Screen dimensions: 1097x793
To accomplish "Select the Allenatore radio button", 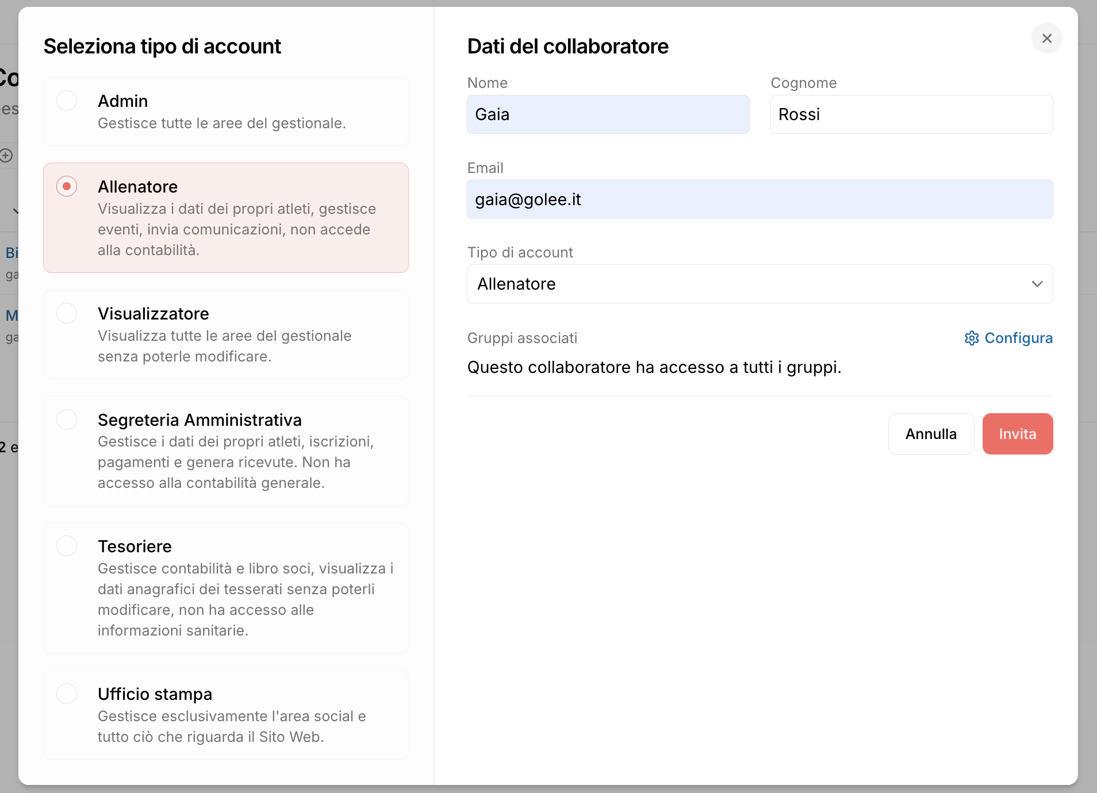I will (67, 186).
